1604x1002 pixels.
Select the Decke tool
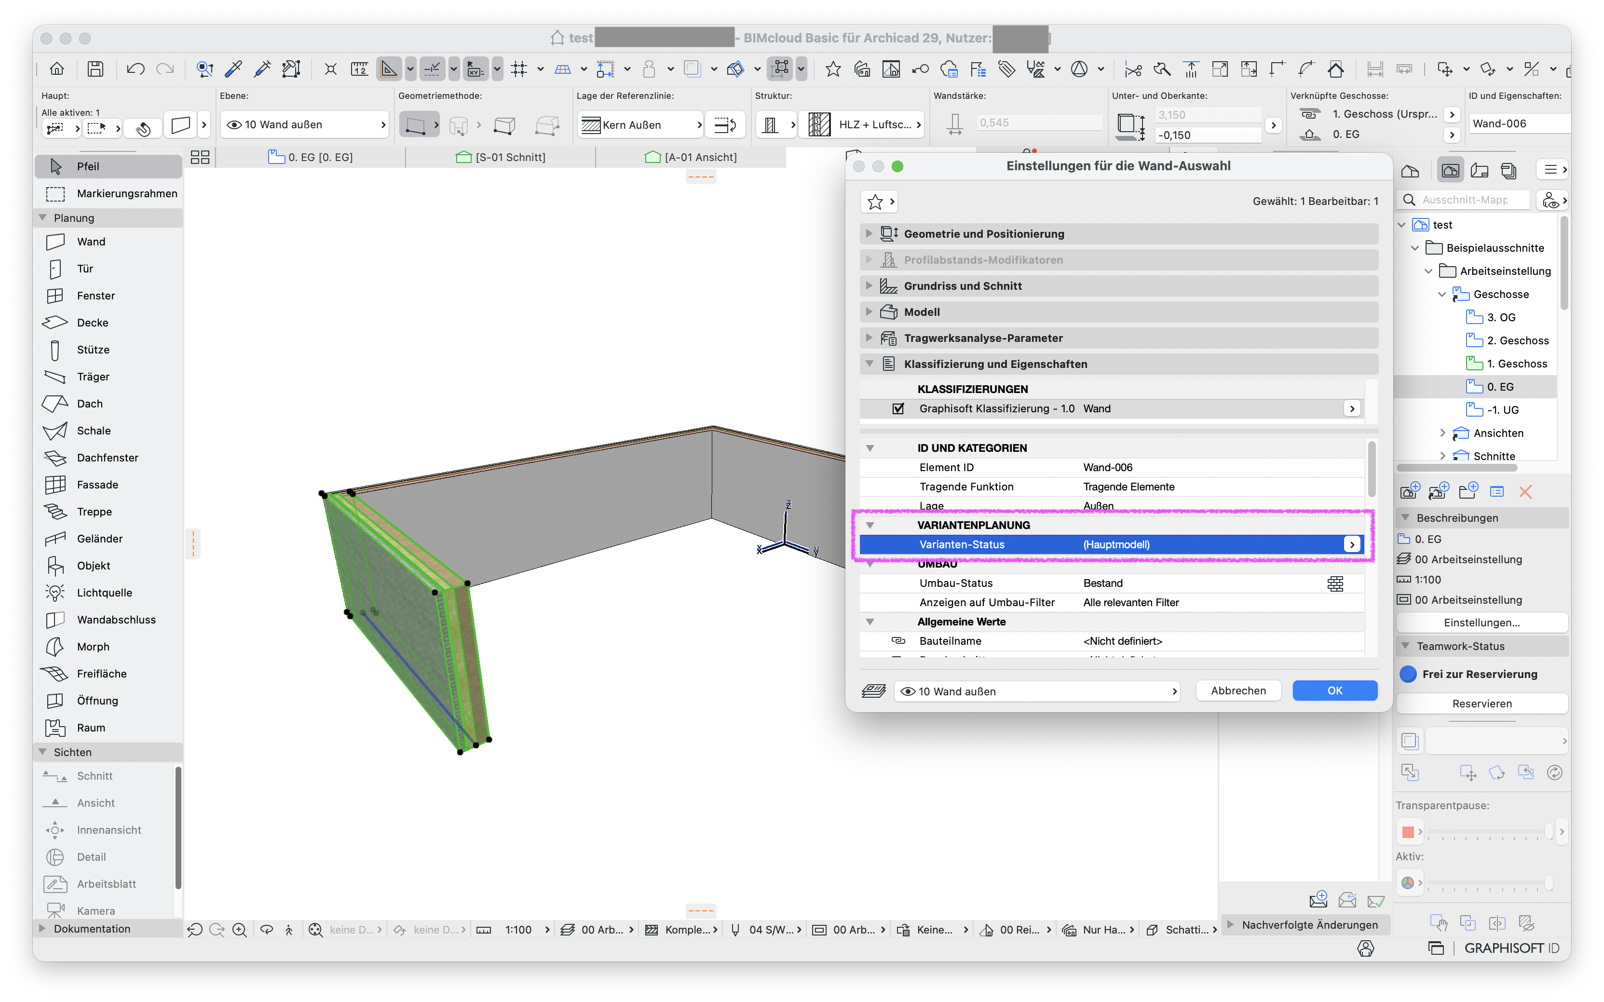tap(108, 323)
